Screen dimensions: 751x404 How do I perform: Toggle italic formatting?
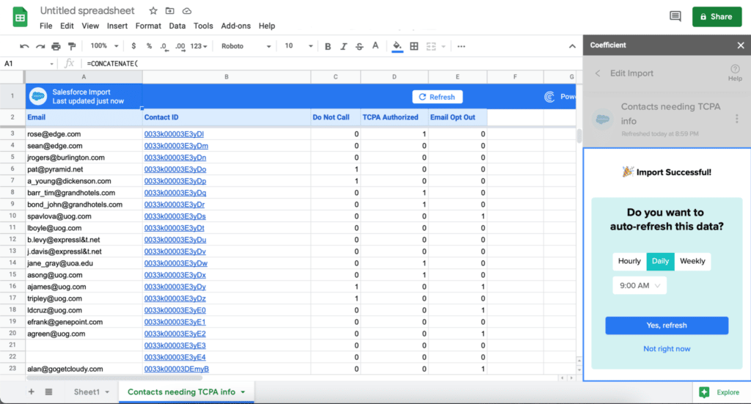point(343,46)
